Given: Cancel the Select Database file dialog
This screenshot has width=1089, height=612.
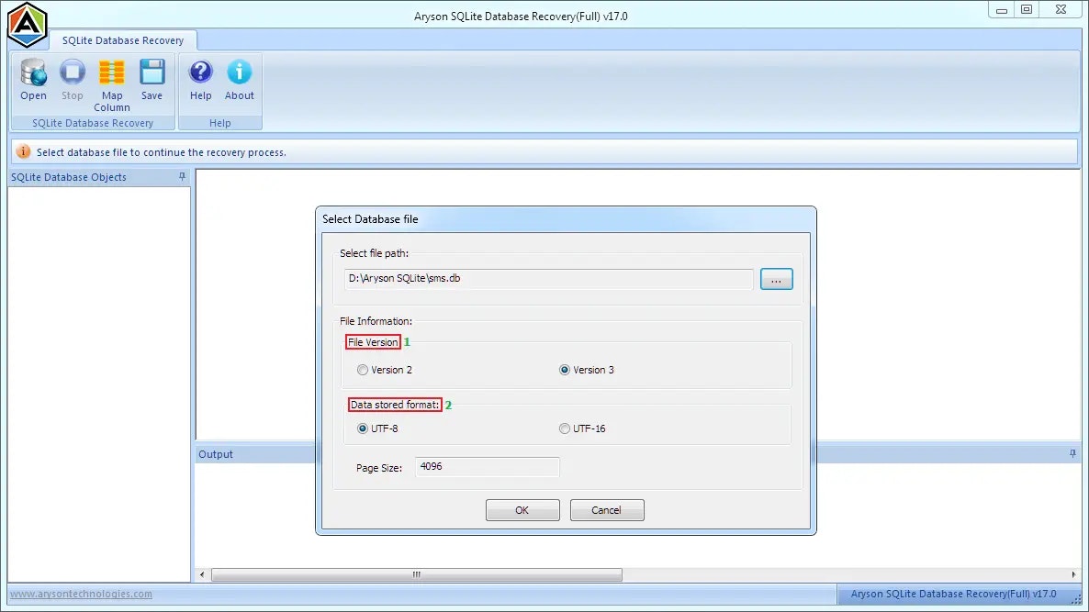Looking at the screenshot, I should [606, 510].
